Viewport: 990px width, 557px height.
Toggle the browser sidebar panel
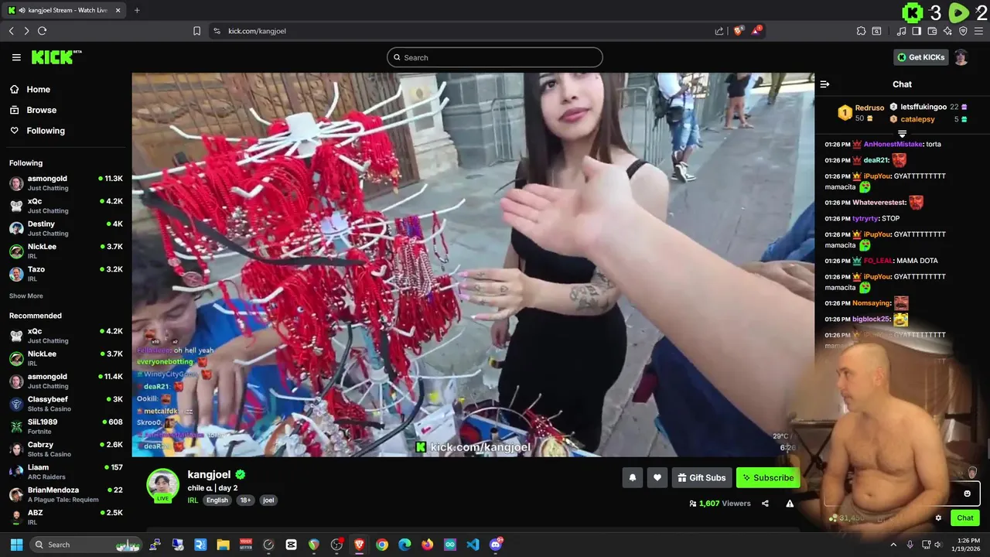(x=917, y=31)
